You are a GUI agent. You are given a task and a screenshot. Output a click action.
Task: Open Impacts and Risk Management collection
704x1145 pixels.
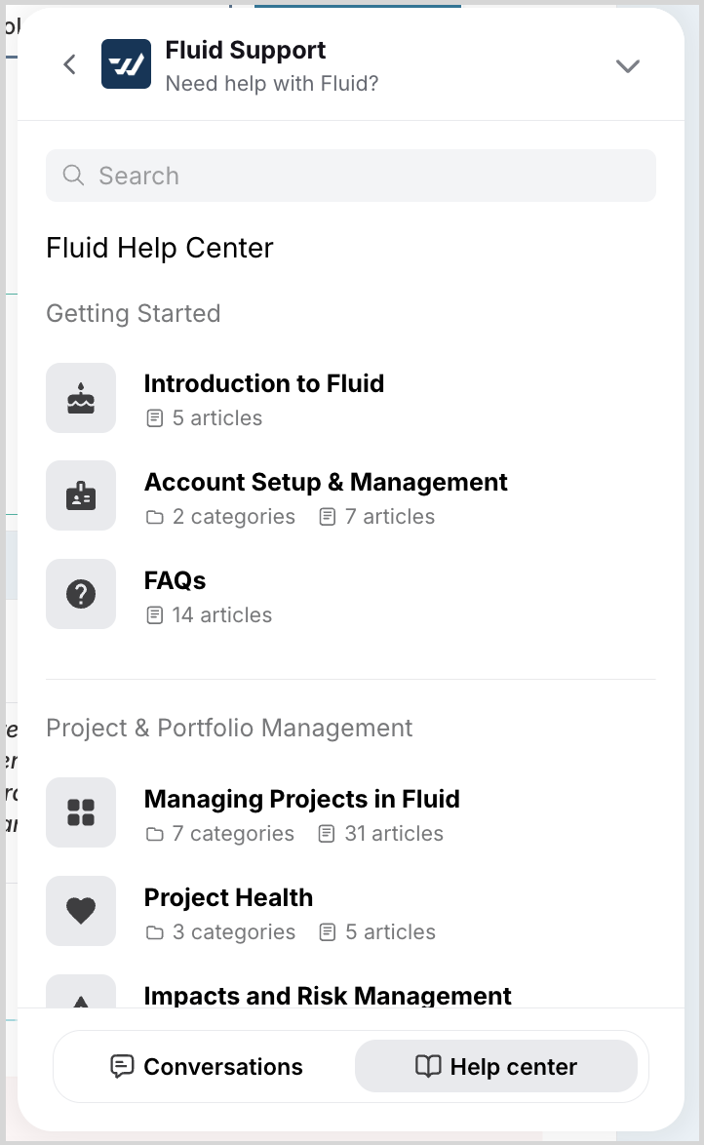(x=327, y=996)
